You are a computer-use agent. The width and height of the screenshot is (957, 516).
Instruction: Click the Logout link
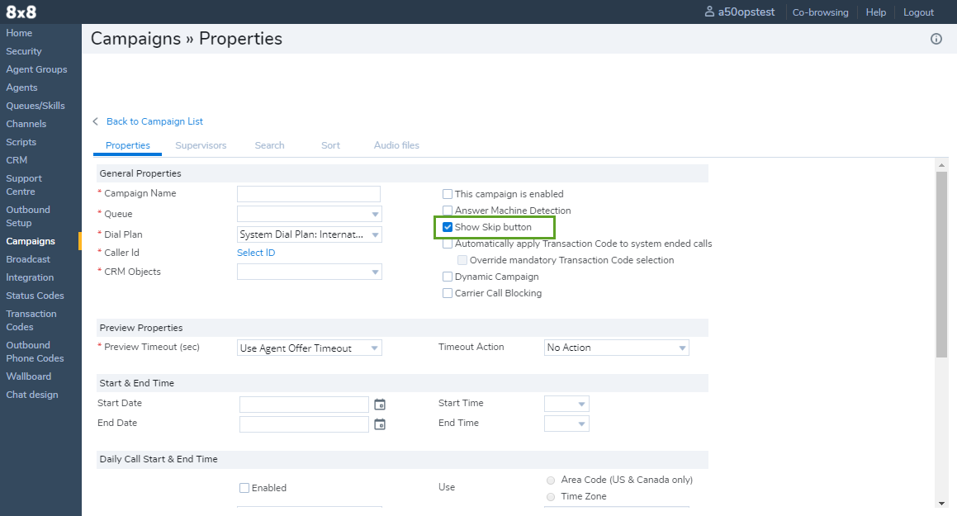click(918, 12)
